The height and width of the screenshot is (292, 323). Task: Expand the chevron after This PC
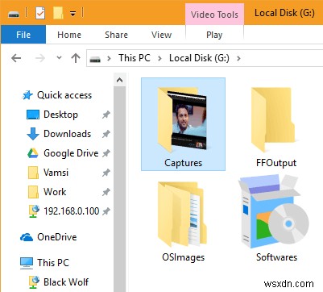point(159,58)
